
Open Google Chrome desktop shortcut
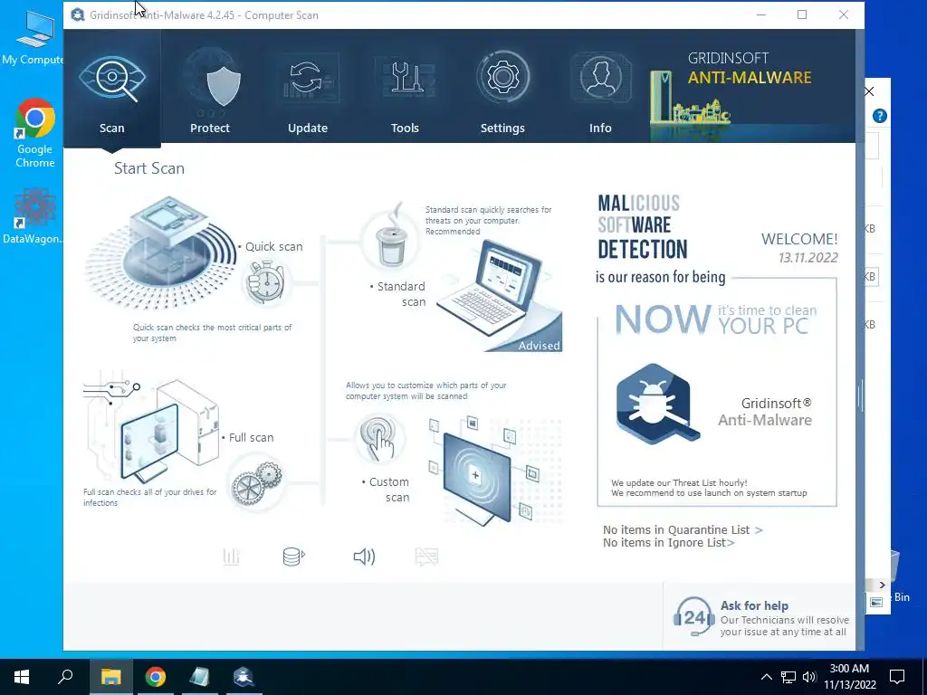(35, 133)
